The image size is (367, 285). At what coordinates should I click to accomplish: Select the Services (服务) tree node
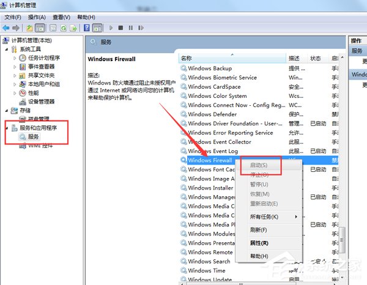coord(33,136)
